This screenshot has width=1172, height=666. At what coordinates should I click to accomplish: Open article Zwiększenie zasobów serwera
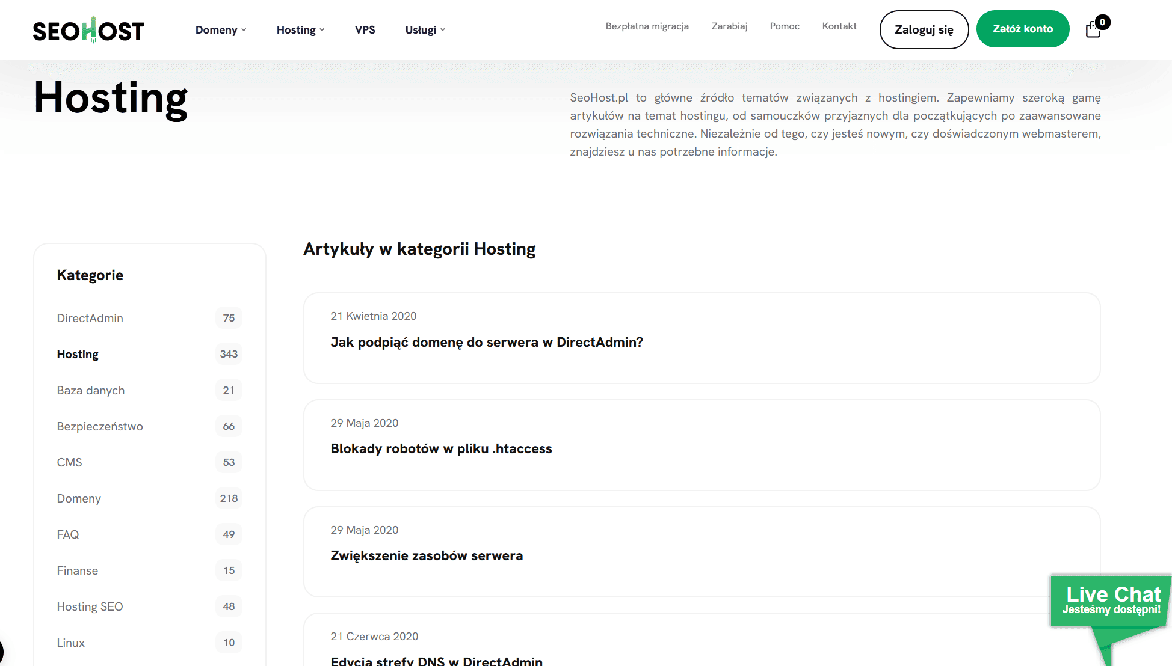pos(427,555)
